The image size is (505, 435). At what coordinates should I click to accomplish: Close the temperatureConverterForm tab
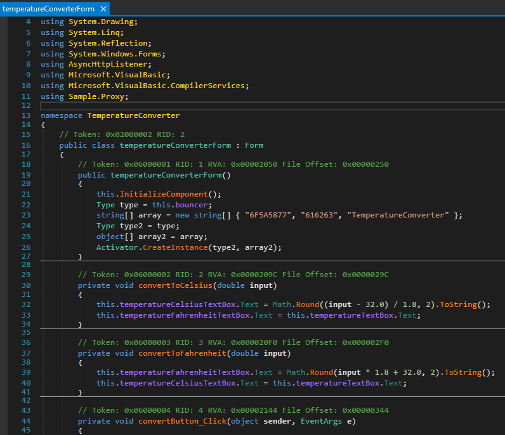coord(103,9)
